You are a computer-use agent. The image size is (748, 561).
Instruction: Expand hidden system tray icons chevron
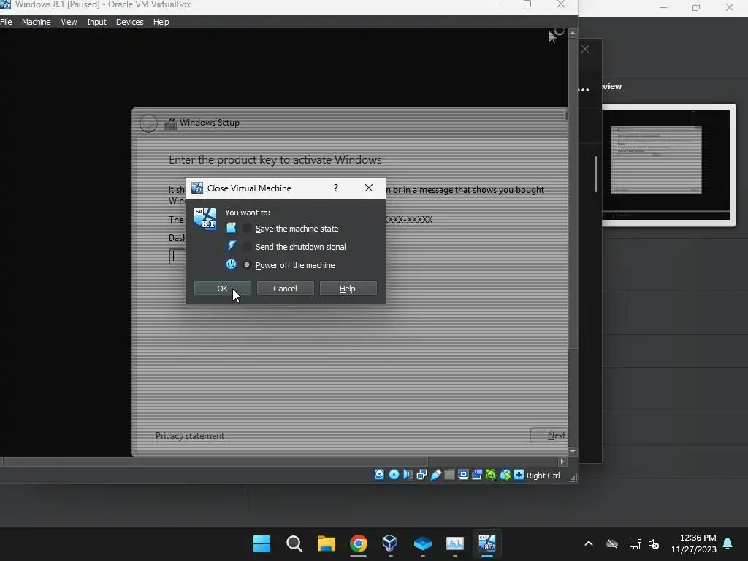(589, 543)
